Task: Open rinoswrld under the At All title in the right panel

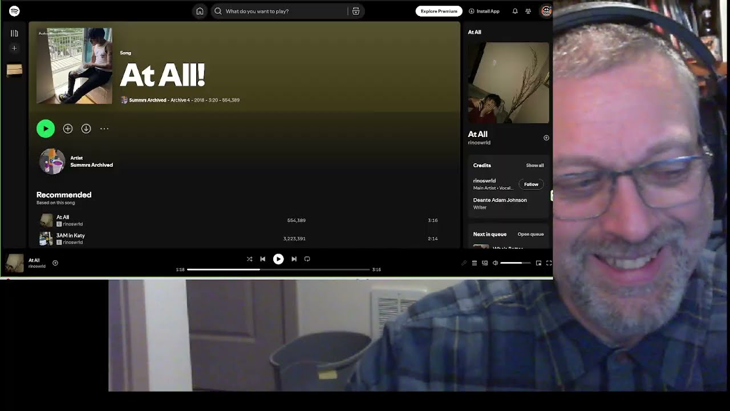Action: pos(479,143)
